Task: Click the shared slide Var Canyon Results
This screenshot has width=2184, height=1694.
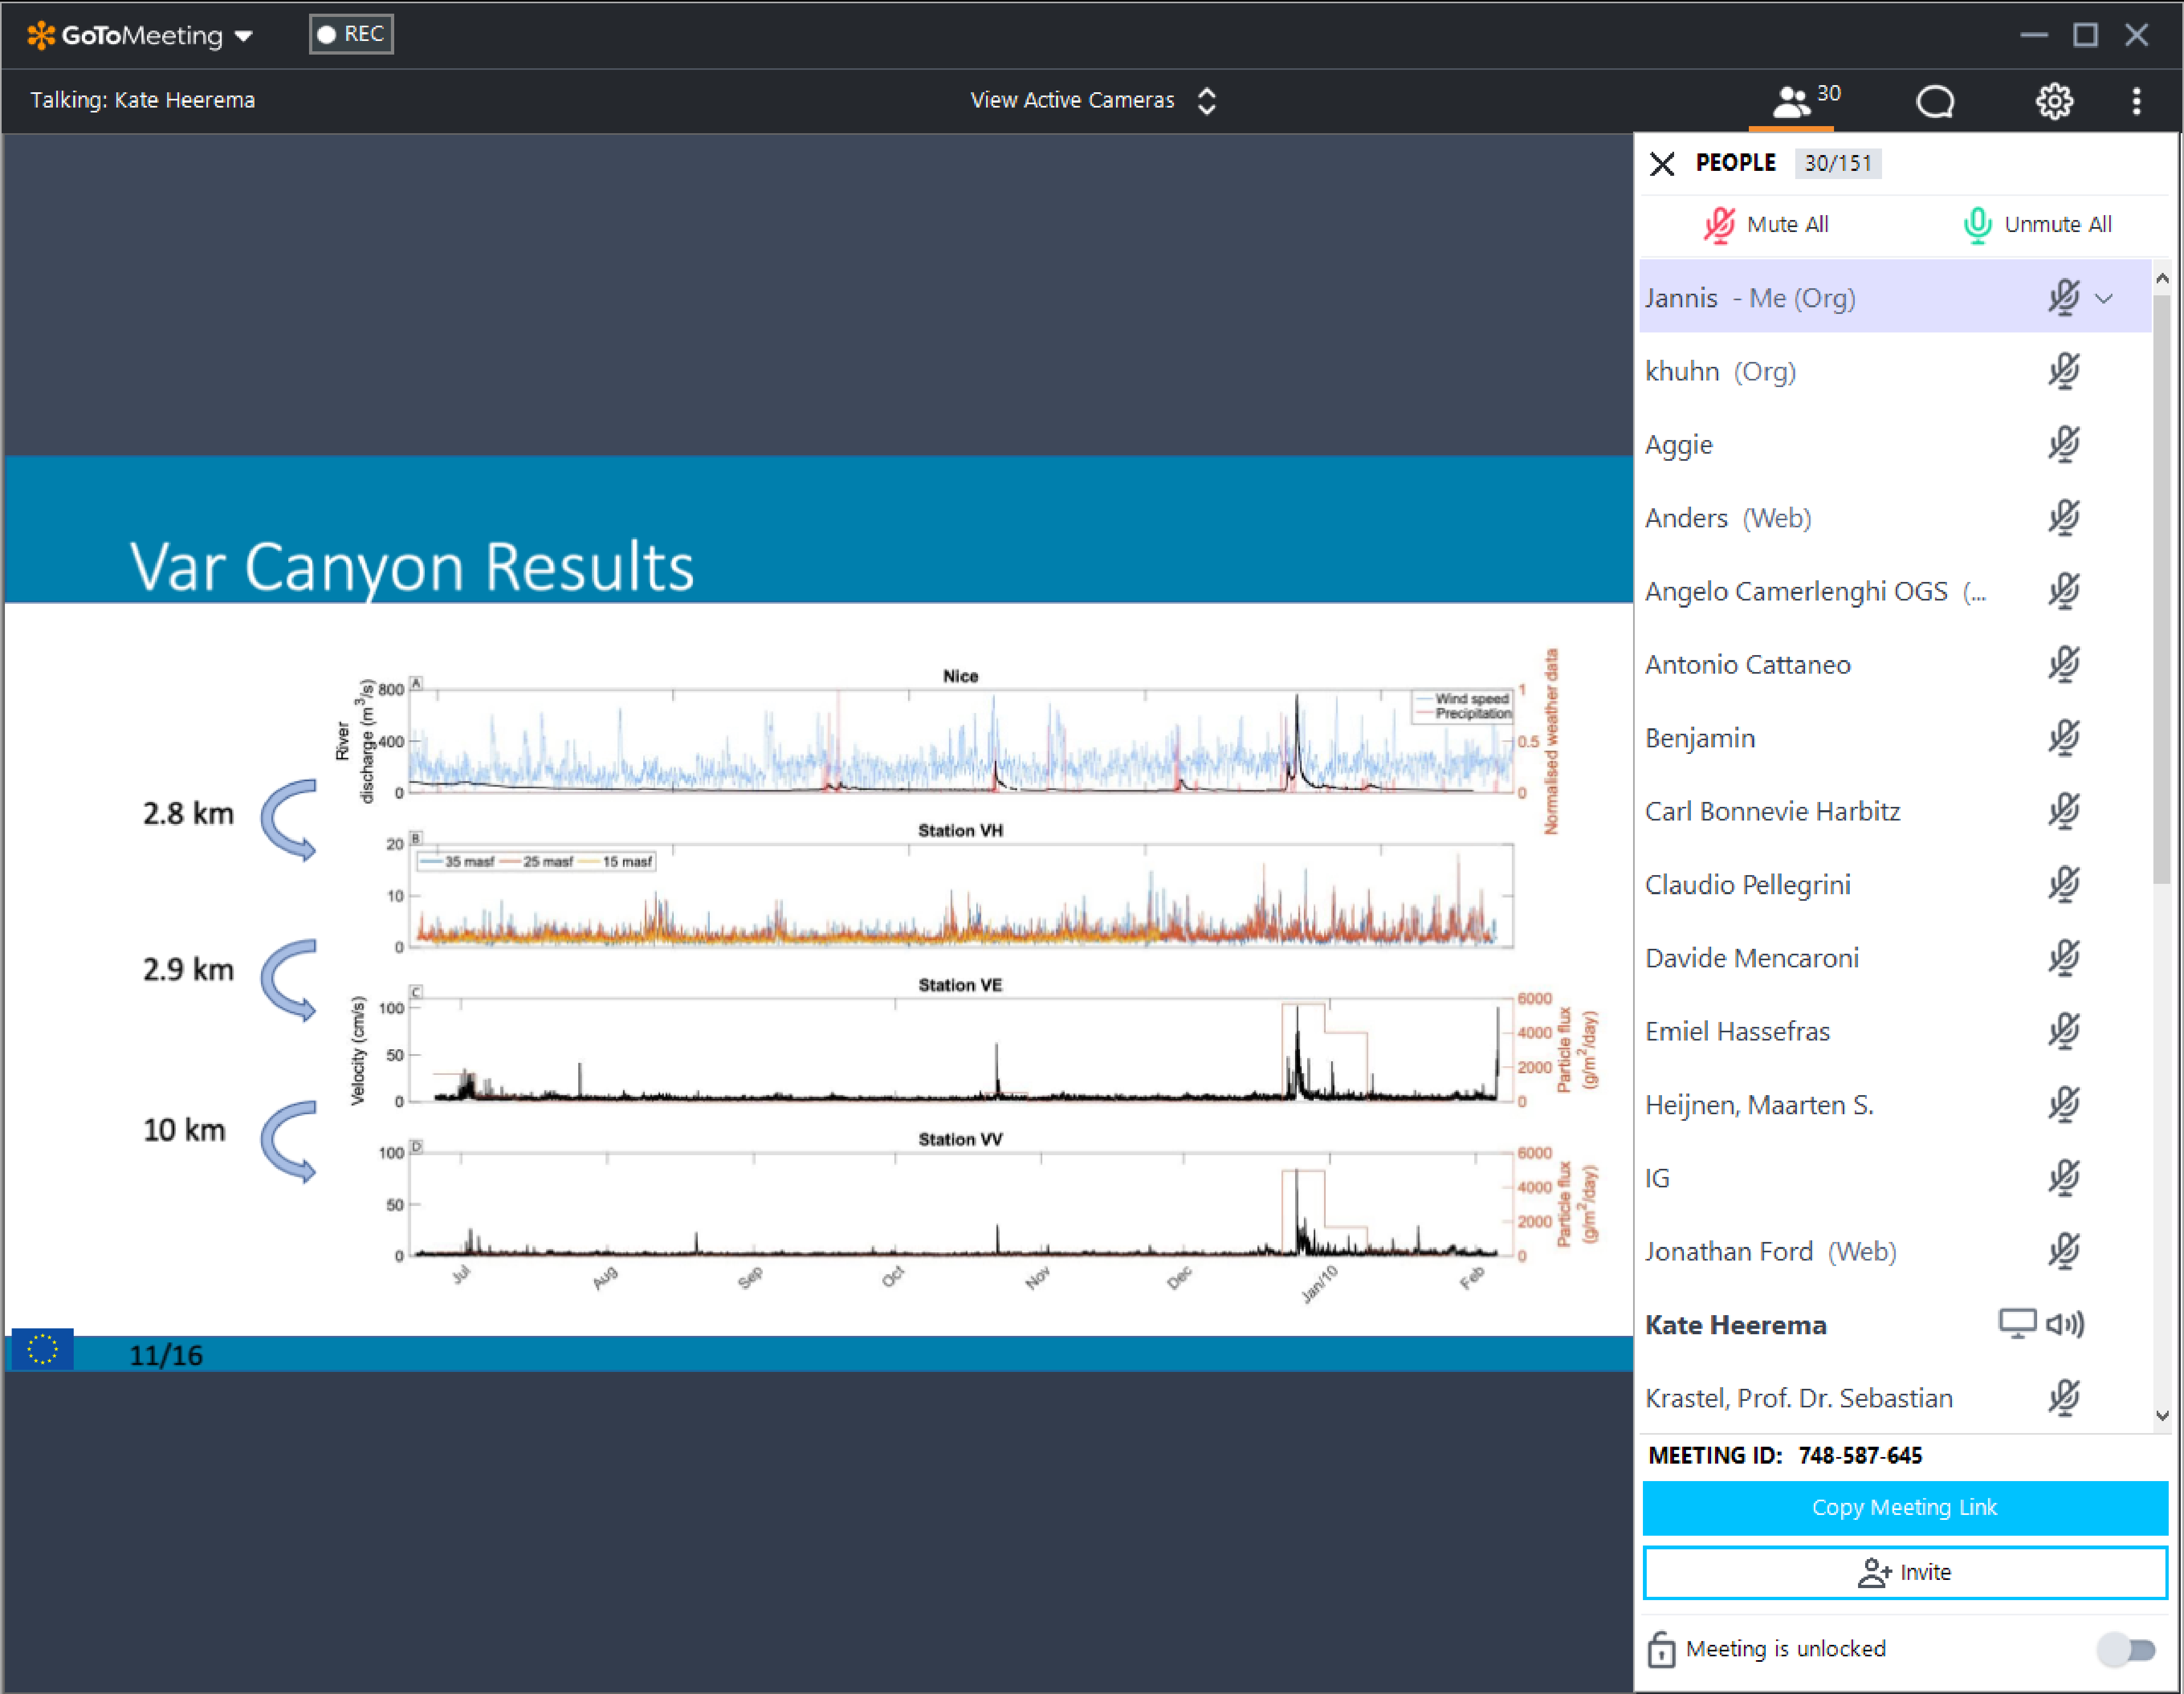Action: [x=818, y=912]
